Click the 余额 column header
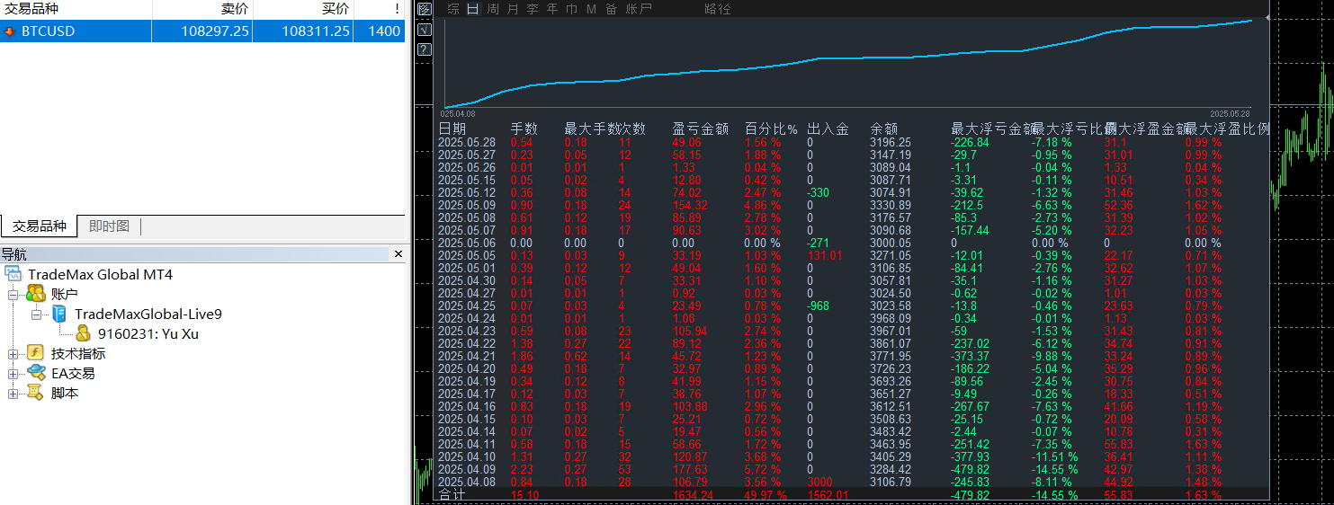Viewport: 1334px width, 505px height. (884, 129)
